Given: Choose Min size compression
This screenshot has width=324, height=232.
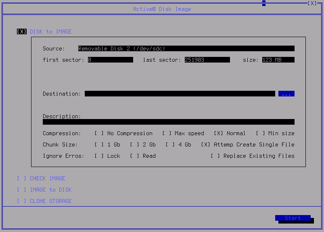Looking at the screenshot, I should click(261, 133).
